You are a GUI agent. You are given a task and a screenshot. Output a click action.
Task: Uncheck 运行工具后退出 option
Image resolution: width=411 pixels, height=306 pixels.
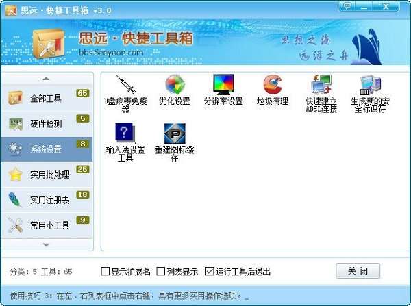click(x=210, y=271)
